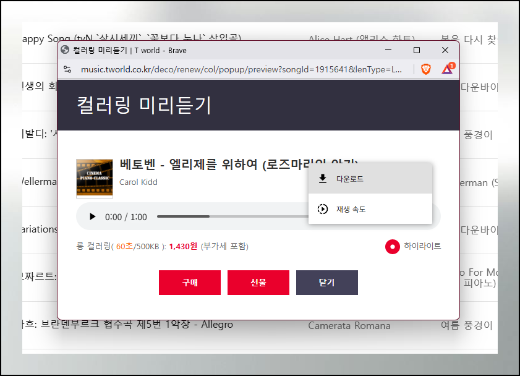The width and height of the screenshot is (520, 376).
Task: Click the red 선물 button
Action: (x=258, y=283)
